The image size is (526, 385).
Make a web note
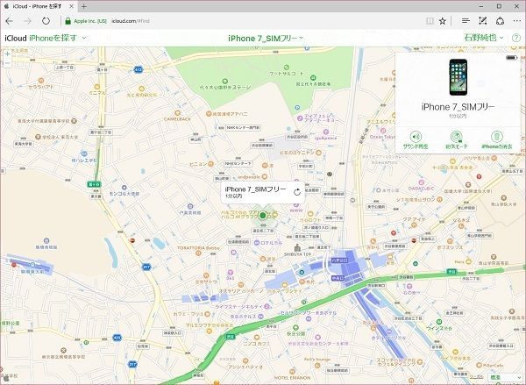coord(482,21)
